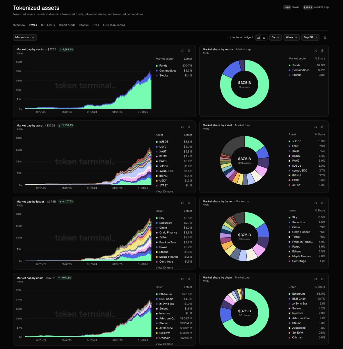Toggle Securitize series in Market cap by issuer legend

pos(174,223)
